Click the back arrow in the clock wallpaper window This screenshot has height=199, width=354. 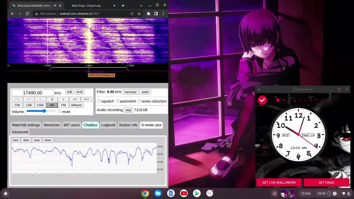click(259, 89)
